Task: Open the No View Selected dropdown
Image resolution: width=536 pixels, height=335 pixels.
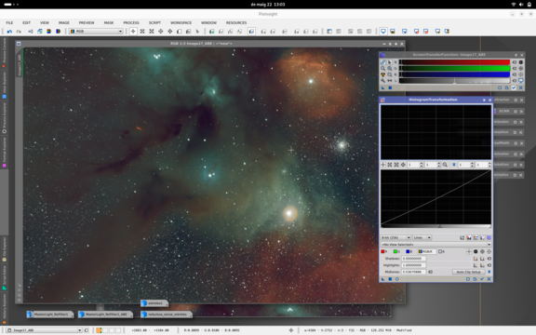Action: (x=435, y=245)
